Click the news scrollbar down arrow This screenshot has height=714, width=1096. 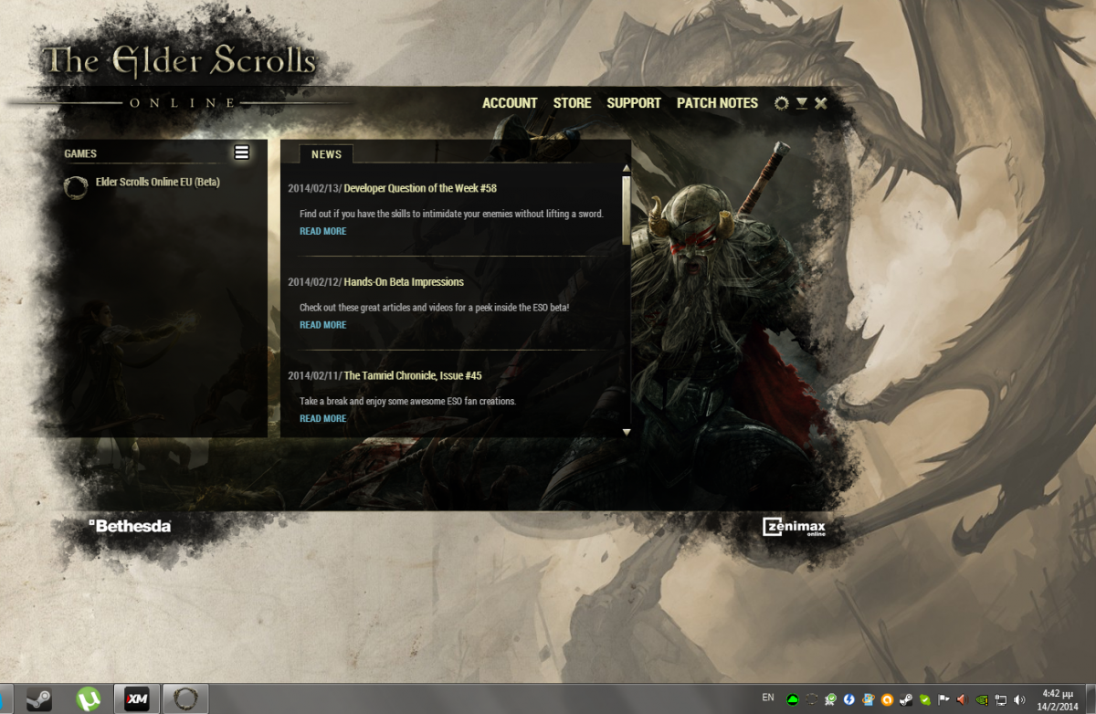[627, 431]
